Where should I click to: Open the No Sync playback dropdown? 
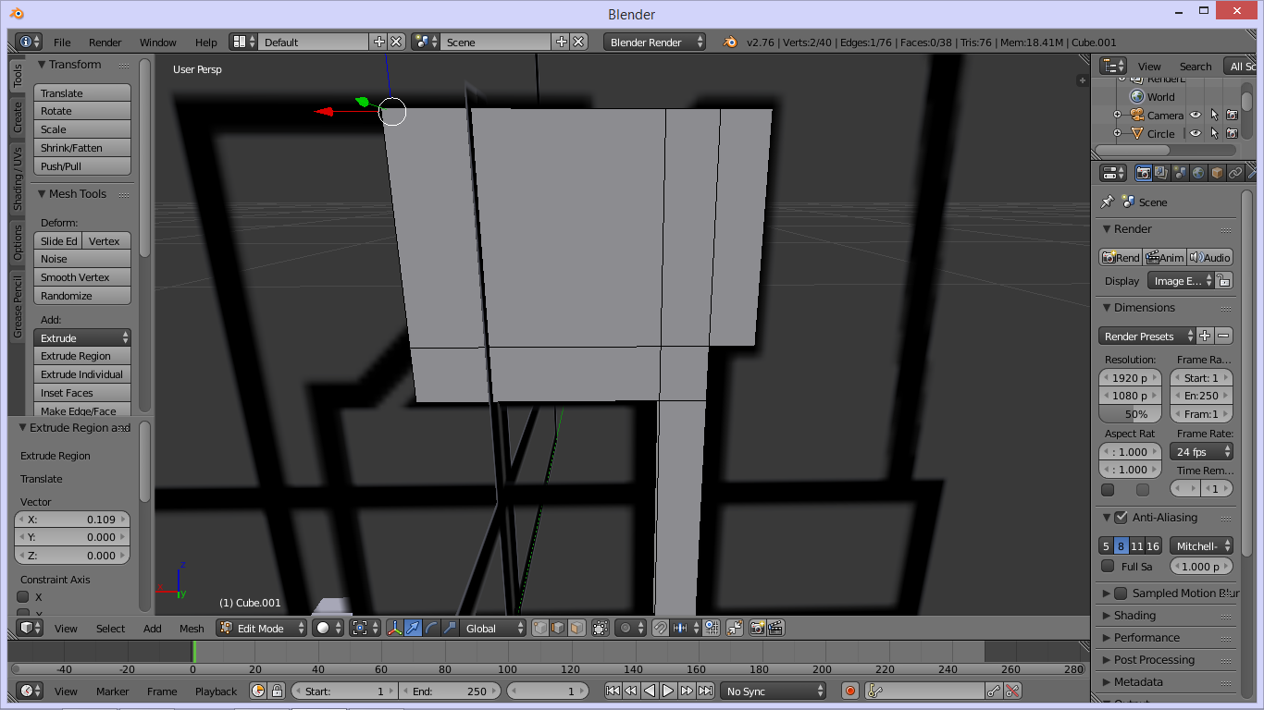(x=774, y=691)
